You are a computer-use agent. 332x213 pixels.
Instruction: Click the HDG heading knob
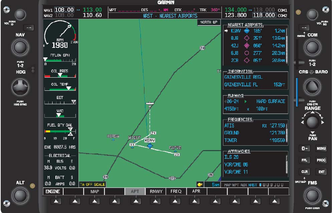tap(20, 87)
